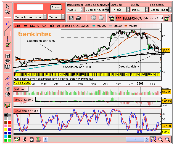Select the orange color swatch

click(x=9, y=126)
